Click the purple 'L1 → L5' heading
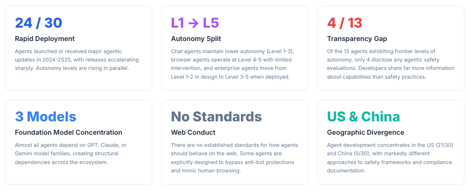This screenshot has width=469, height=190. pyautogui.click(x=195, y=23)
